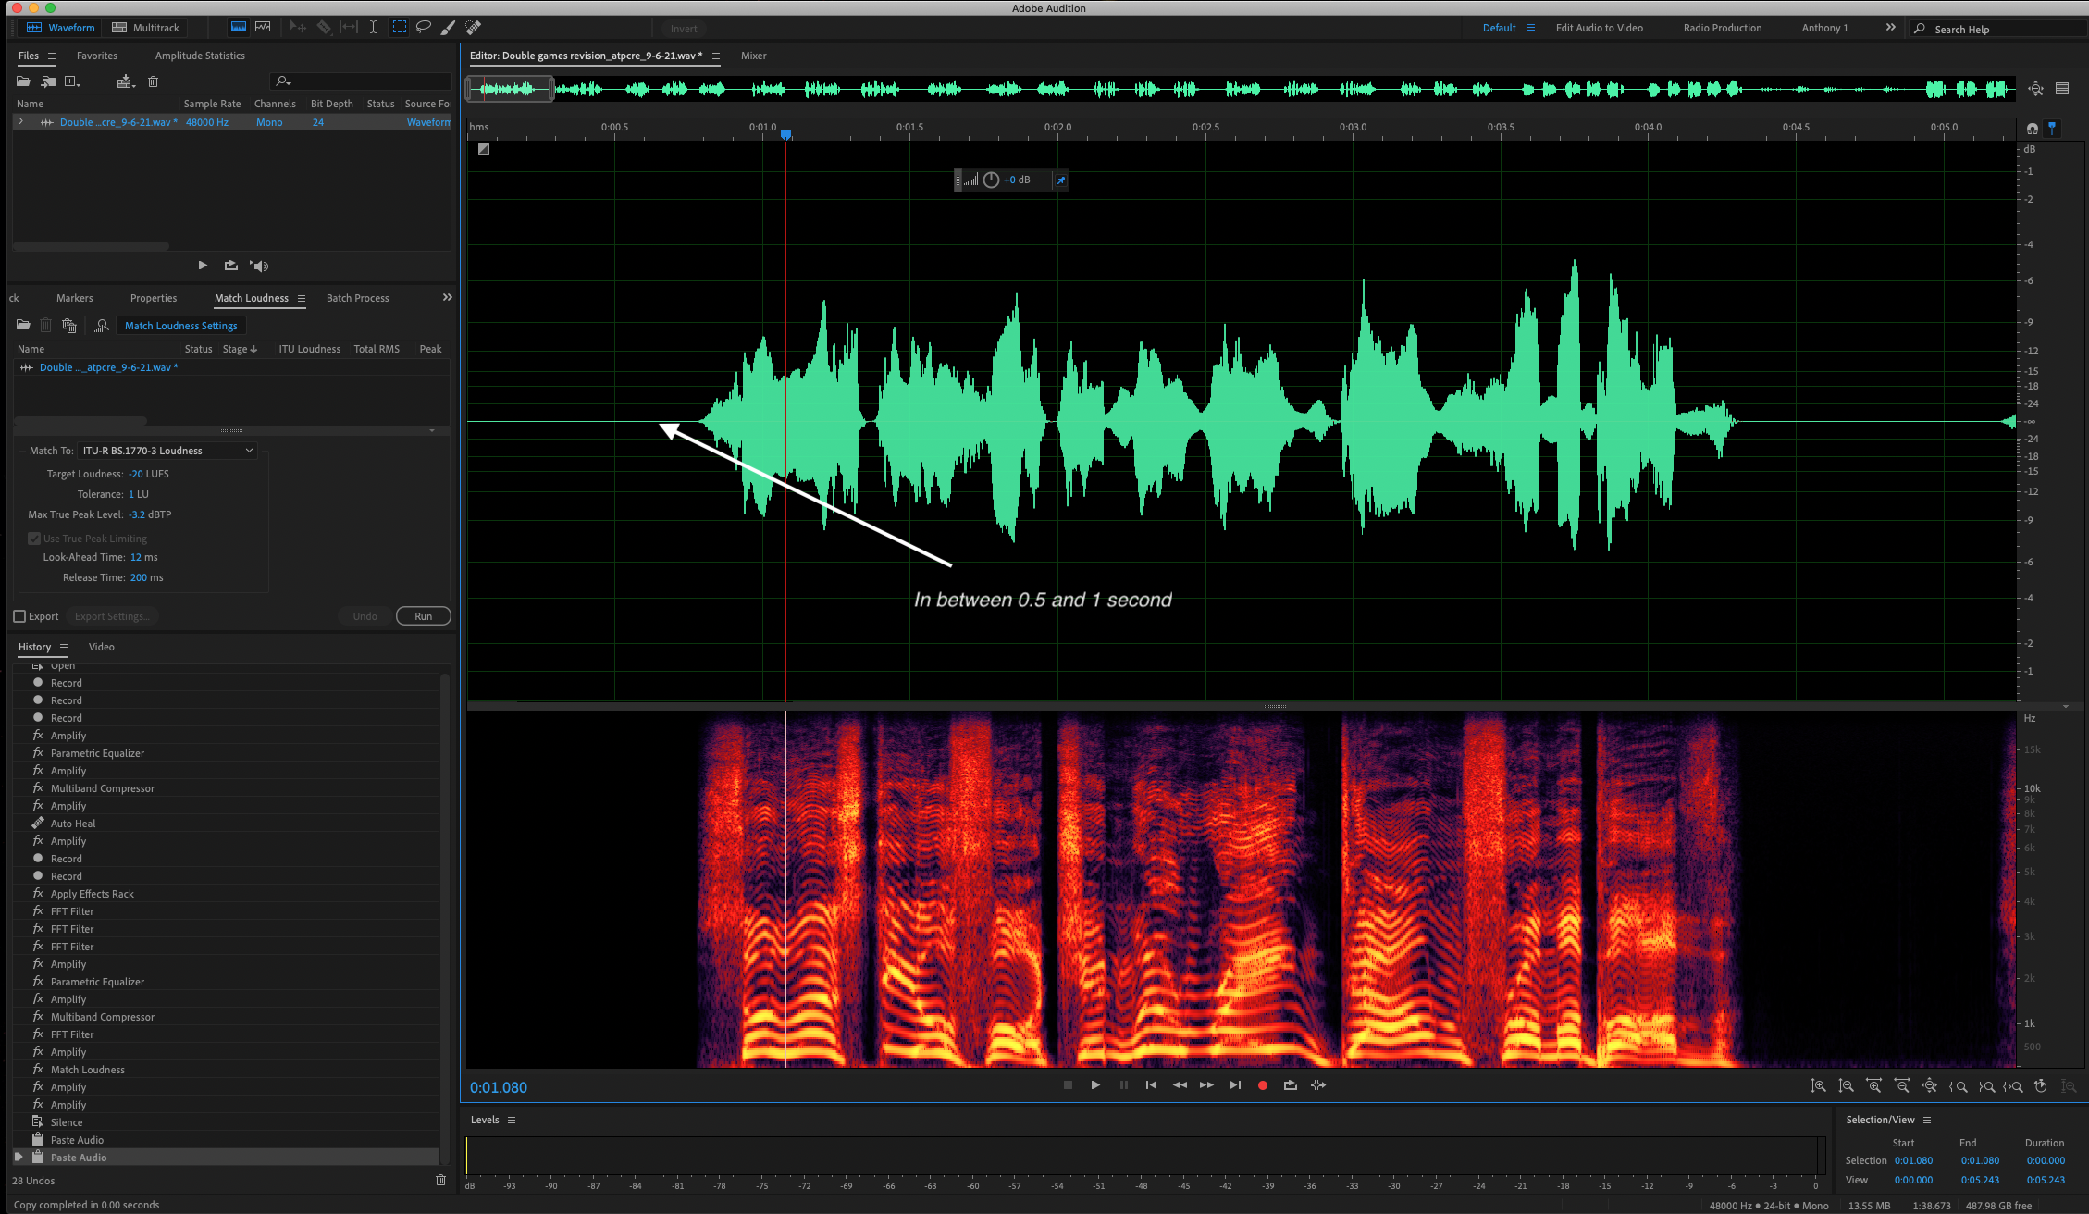Image resolution: width=2089 pixels, height=1214 pixels.
Task: Click the Zoom In Amplitude icon
Action: (1819, 1086)
